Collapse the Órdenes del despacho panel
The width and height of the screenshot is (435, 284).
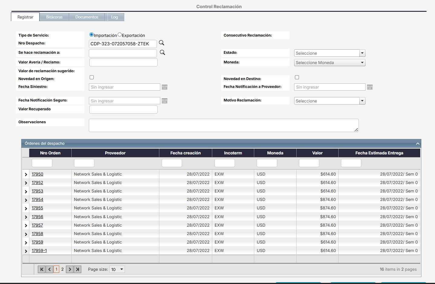click(417, 144)
